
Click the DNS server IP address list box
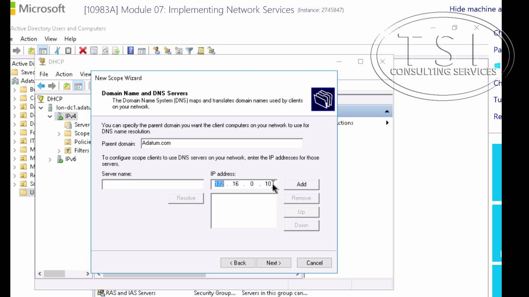(244, 211)
